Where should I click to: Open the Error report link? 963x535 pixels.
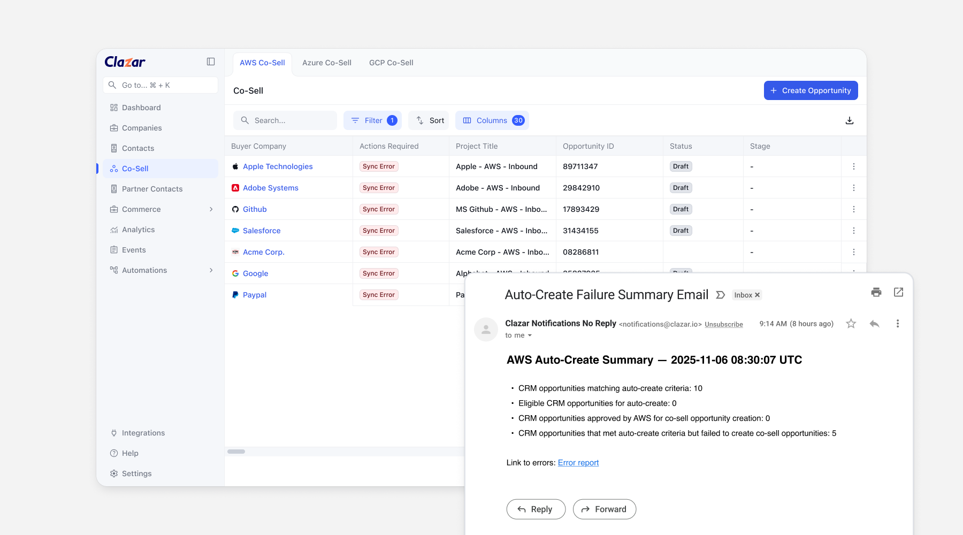[578, 463]
